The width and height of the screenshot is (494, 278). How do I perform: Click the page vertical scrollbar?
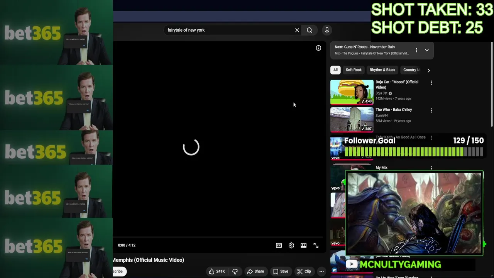click(492, 84)
